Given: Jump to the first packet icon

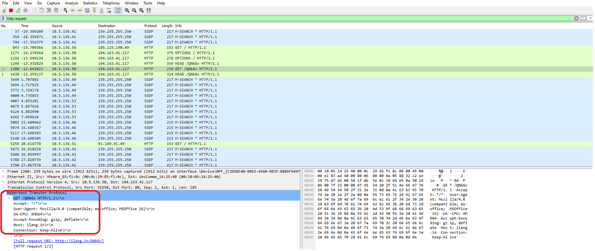Looking at the screenshot, I should click(x=94, y=10).
